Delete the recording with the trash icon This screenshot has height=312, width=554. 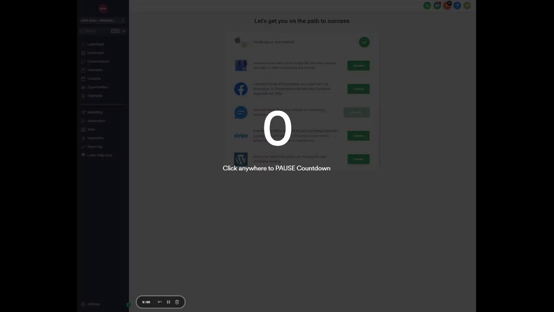pyautogui.click(x=177, y=302)
